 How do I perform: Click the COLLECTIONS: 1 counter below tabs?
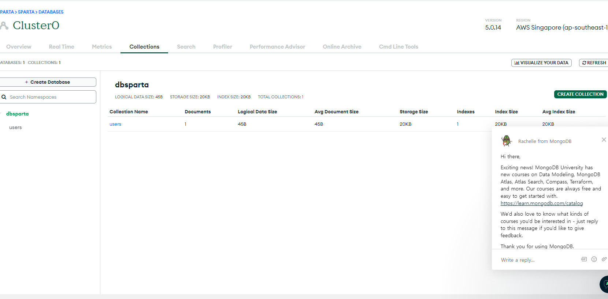pos(44,63)
